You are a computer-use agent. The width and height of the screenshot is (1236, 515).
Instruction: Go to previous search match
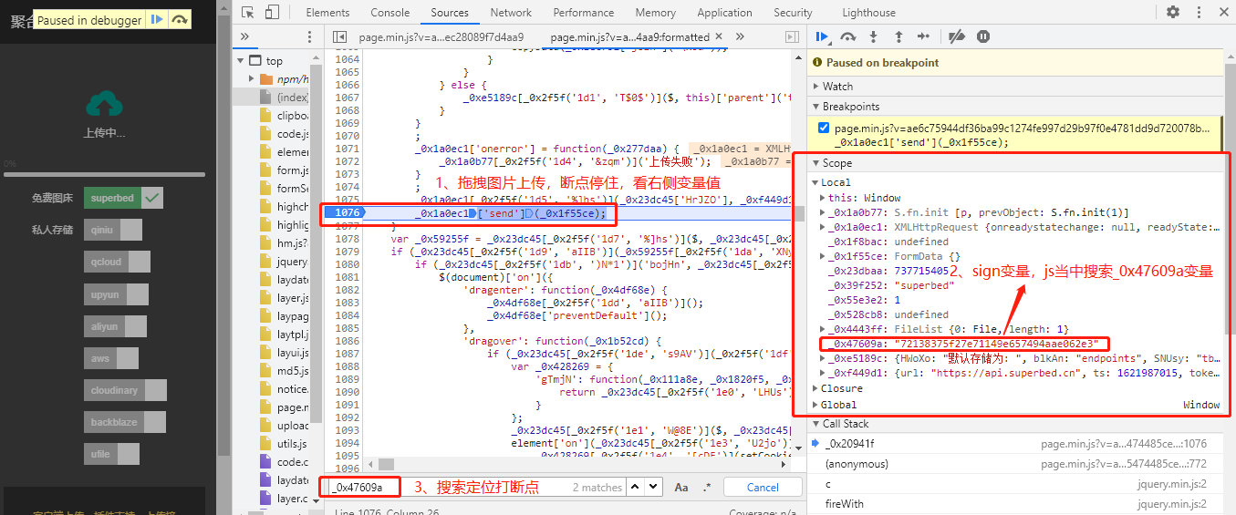(636, 487)
